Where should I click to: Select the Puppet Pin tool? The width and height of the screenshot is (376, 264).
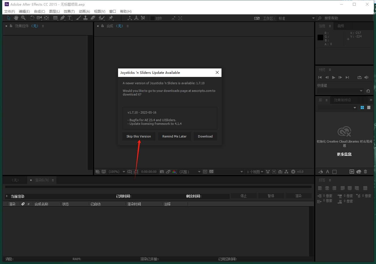(111, 18)
